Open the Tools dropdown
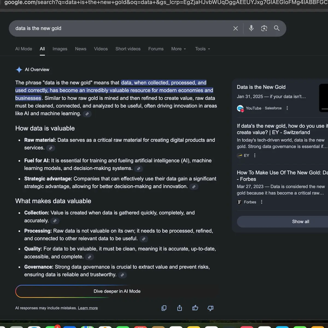The image size is (328, 328). (x=203, y=49)
